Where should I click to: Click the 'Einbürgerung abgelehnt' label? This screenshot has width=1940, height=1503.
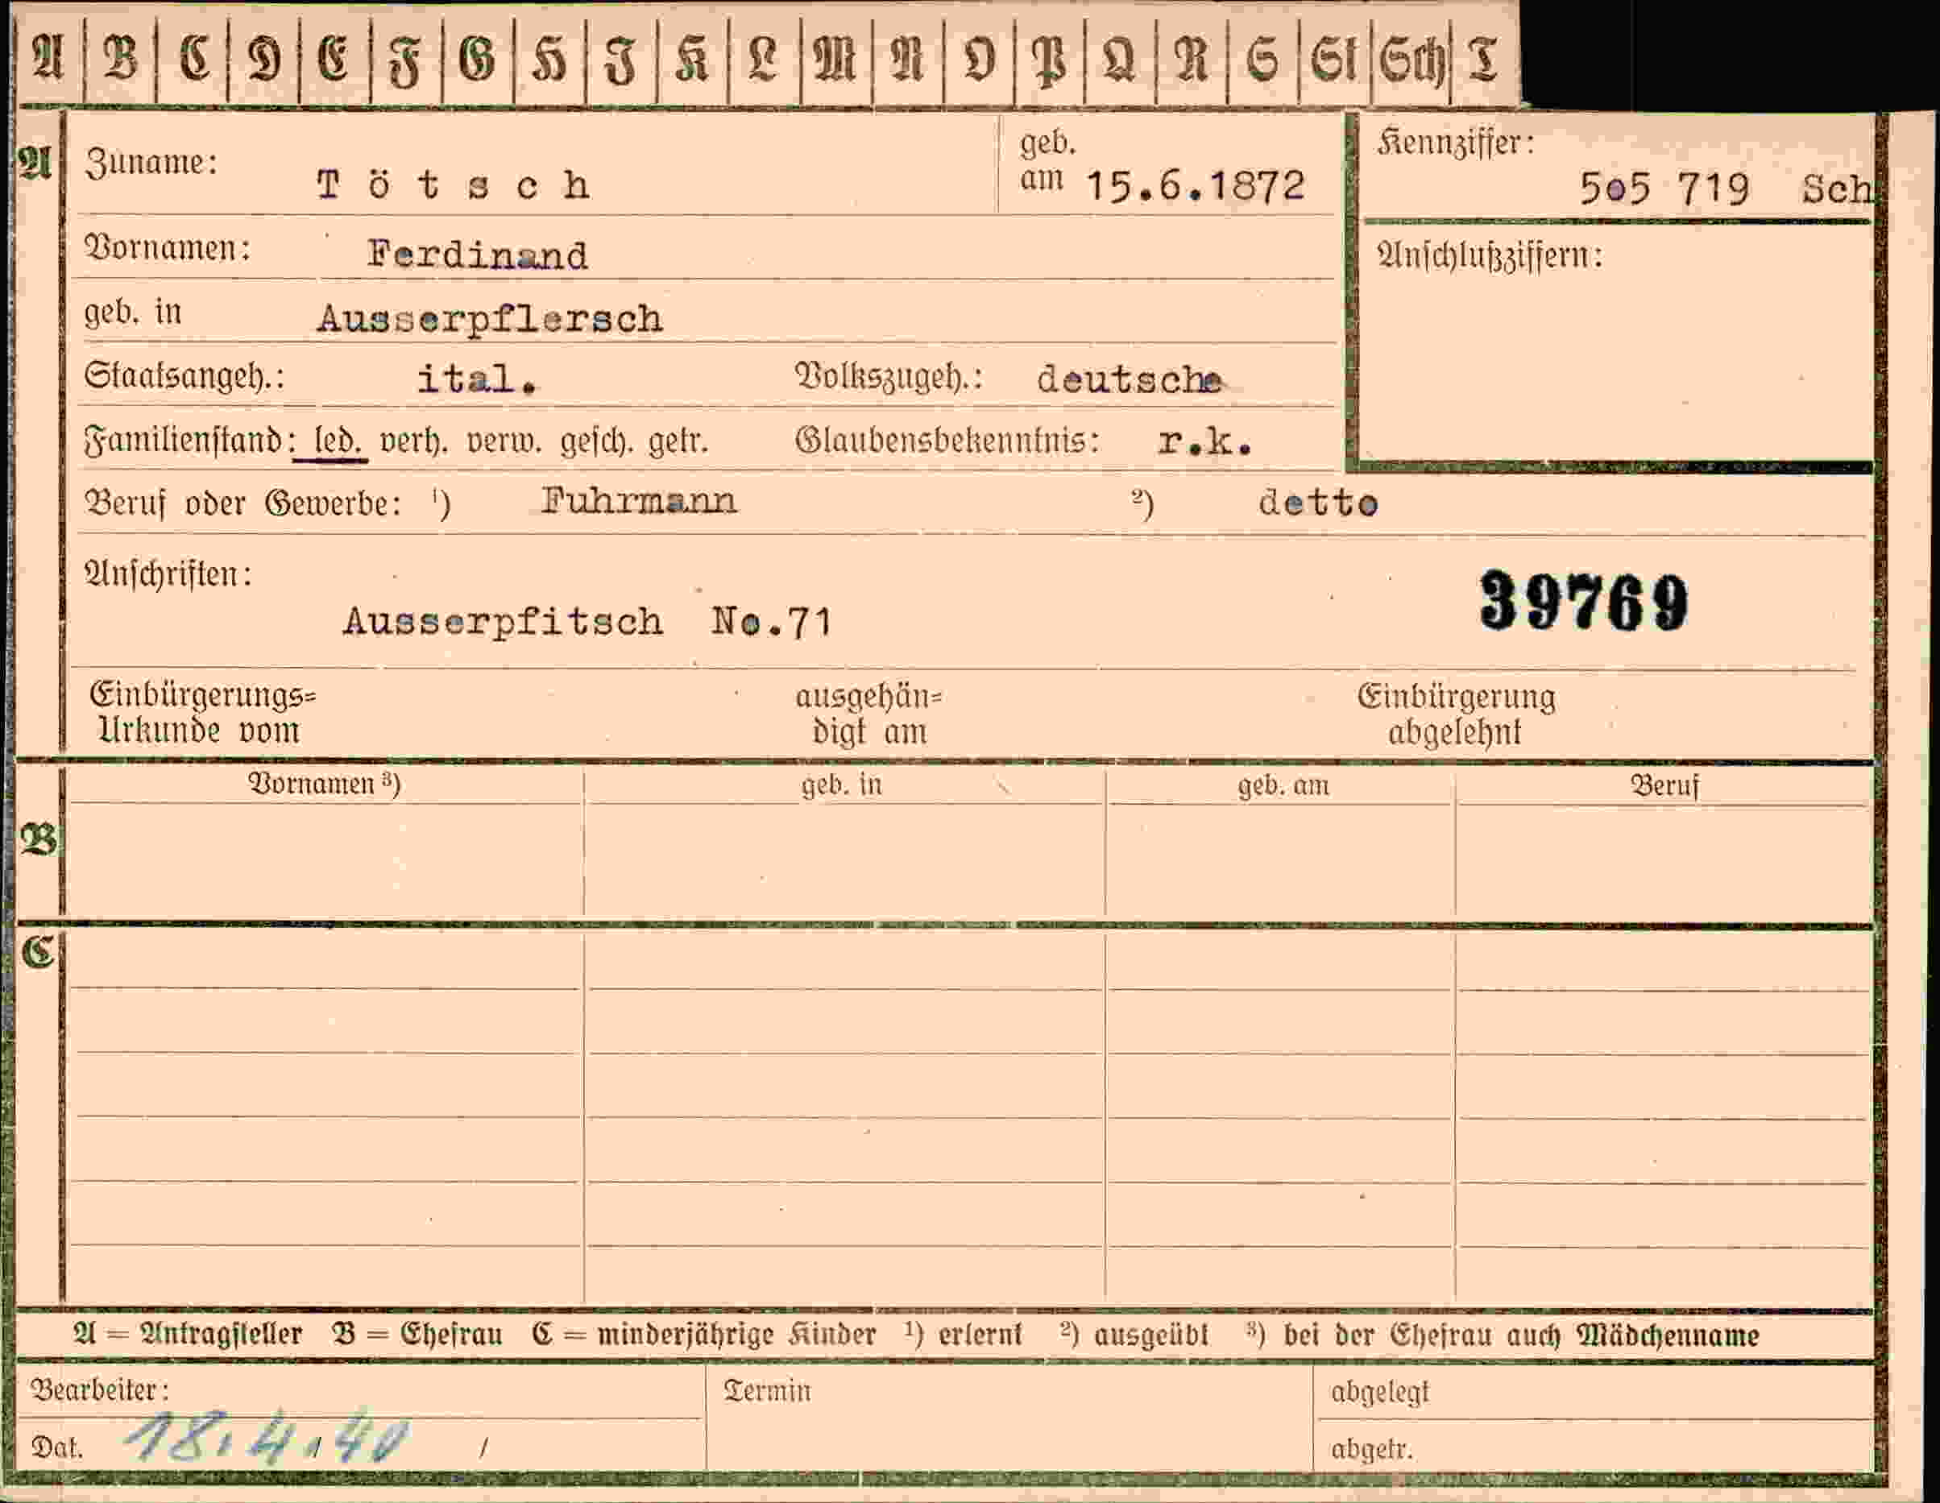[x=1456, y=714]
